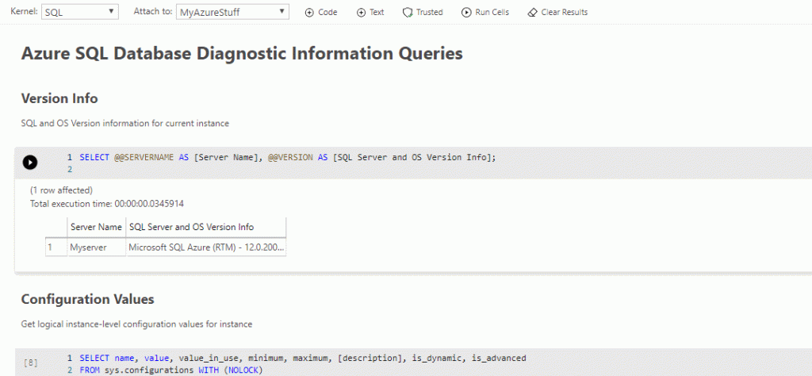The height and width of the screenshot is (376, 812).
Task: Clear Results using the eraser button
Action: tap(557, 13)
